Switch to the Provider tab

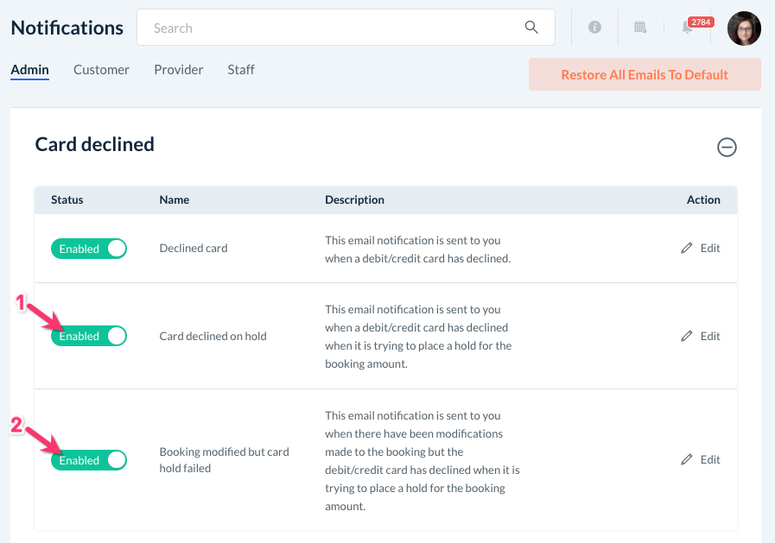pyautogui.click(x=178, y=70)
